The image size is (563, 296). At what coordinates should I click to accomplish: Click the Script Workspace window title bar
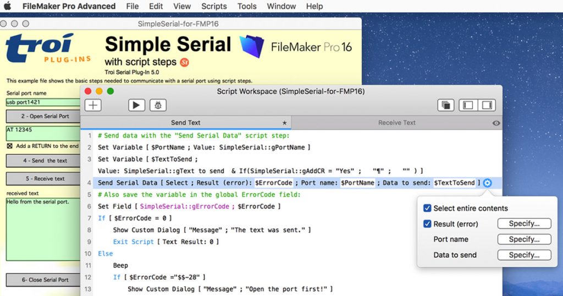(x=291, y=91)
